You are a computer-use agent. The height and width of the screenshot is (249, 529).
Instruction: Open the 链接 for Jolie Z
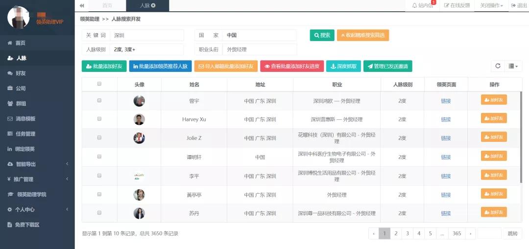tap(446, 138)
